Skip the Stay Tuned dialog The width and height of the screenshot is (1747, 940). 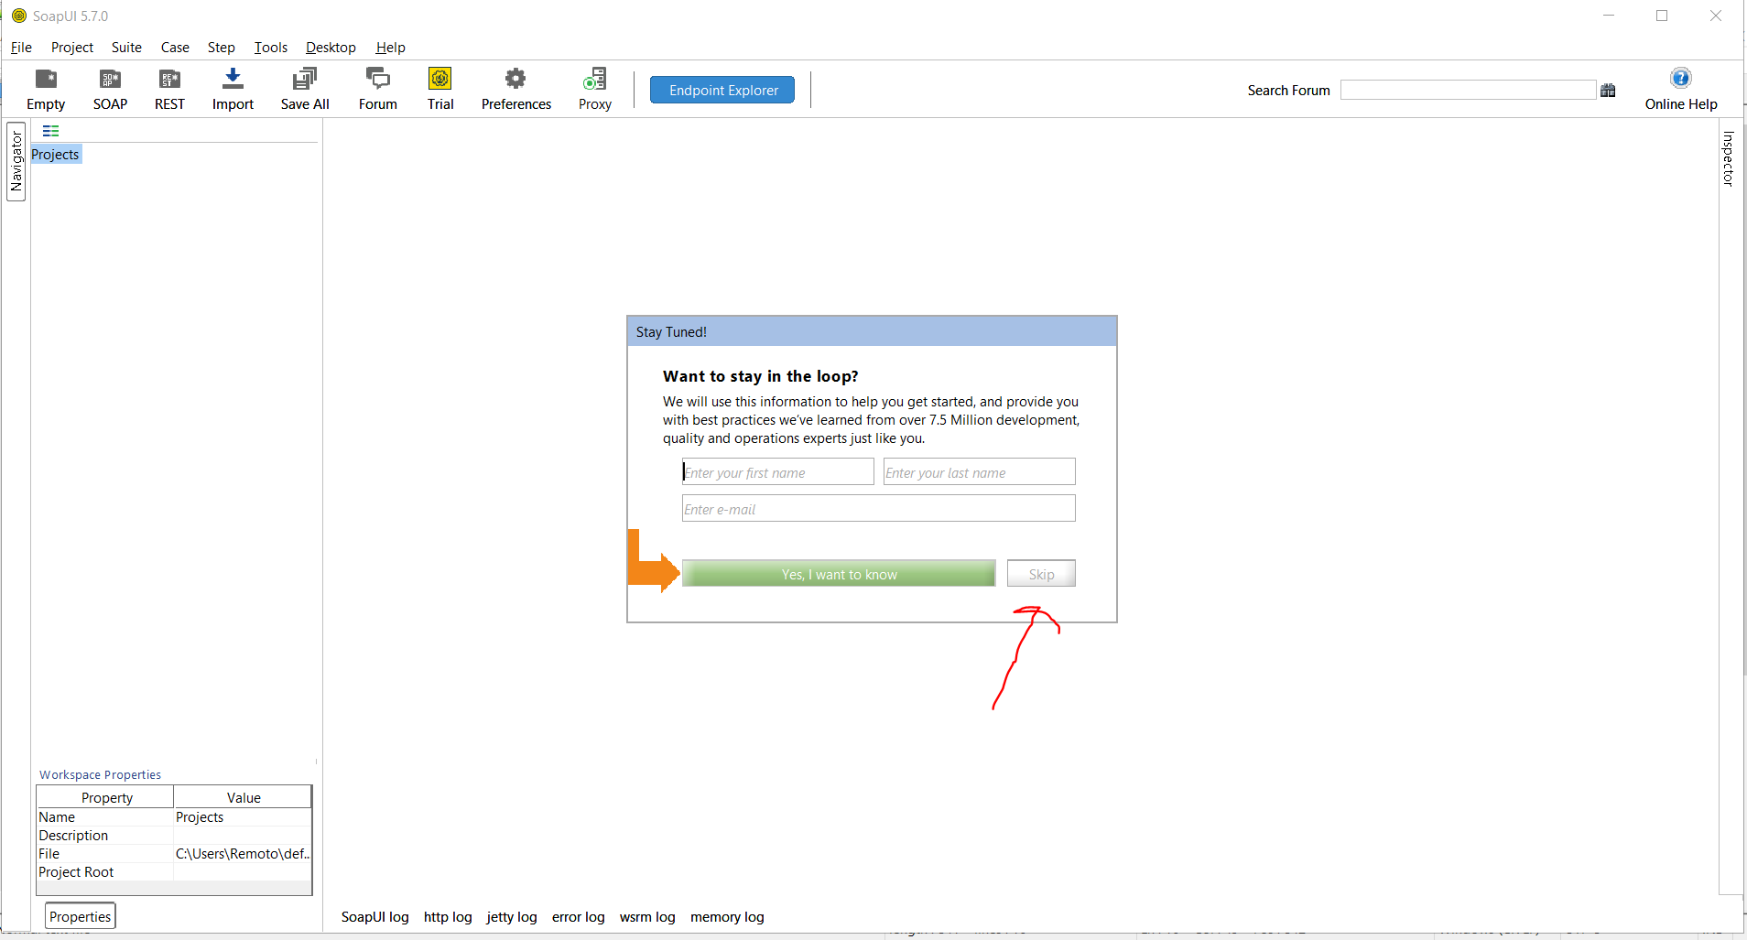point(1041,574)
